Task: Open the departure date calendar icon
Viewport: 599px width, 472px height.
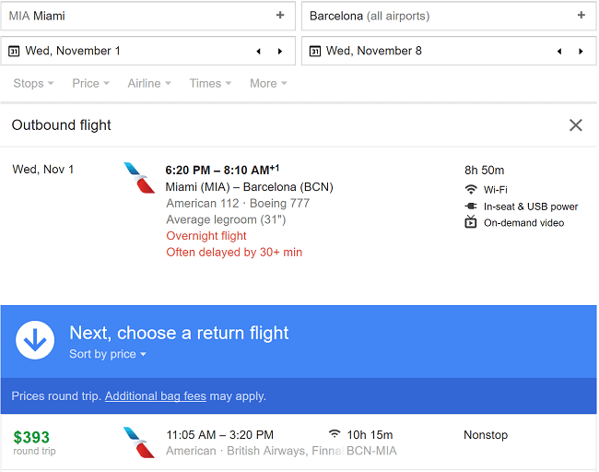Action: point(14,51)
